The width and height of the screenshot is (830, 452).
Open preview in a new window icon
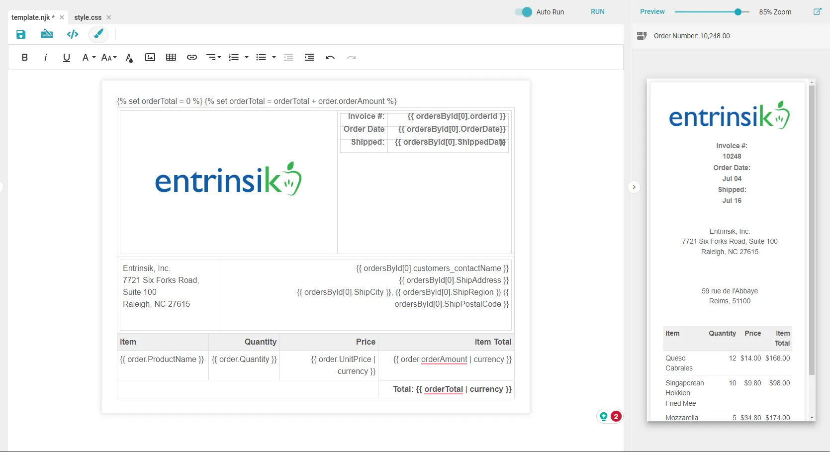(817, 11)
